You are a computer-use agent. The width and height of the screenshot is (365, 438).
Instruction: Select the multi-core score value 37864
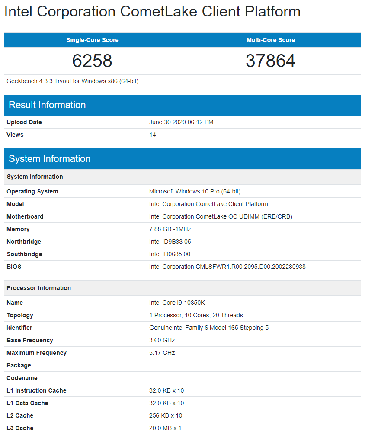270,61
